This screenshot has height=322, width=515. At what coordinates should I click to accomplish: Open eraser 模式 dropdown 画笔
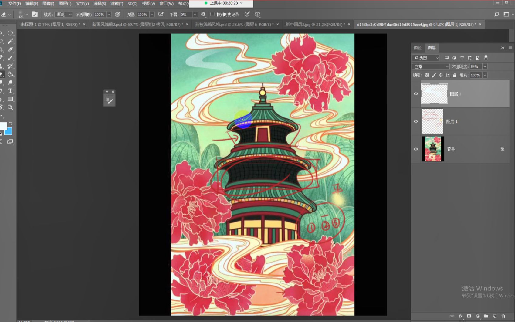pos(64,14)
